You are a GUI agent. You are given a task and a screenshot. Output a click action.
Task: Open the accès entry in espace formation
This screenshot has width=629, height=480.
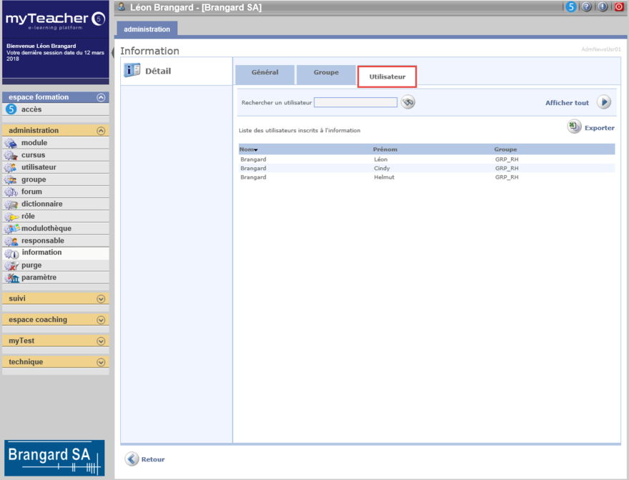tap(31, 109)
